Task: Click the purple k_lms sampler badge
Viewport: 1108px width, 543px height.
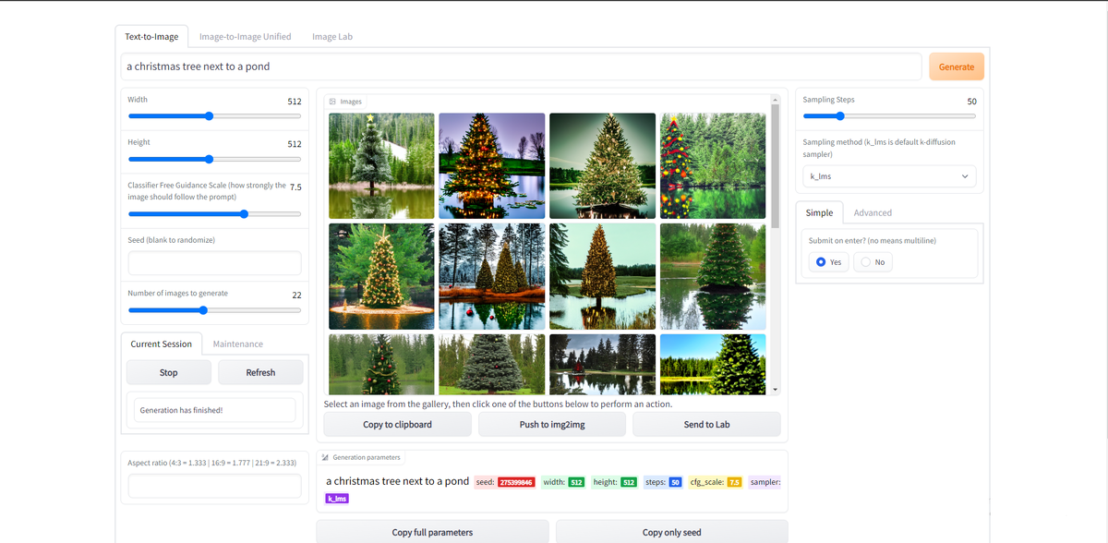Action: point(336,498)
